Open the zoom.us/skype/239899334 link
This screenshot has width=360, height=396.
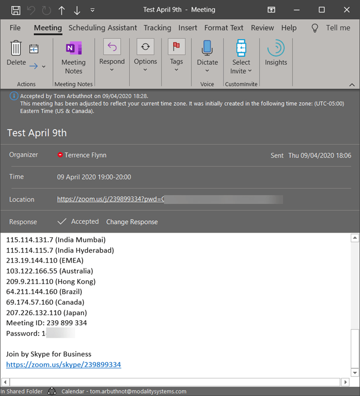[x=63, y=365]
